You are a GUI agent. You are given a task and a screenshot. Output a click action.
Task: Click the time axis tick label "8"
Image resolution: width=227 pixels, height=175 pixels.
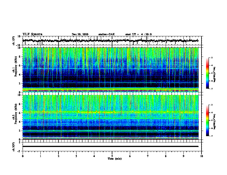[166, 156]
